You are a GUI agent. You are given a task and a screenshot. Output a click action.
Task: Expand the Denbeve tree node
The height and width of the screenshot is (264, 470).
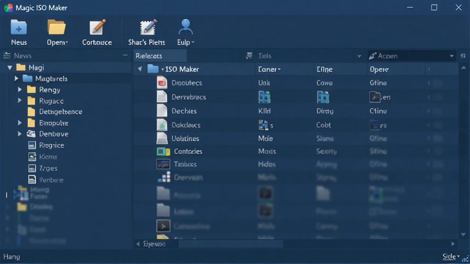(20, 134)
